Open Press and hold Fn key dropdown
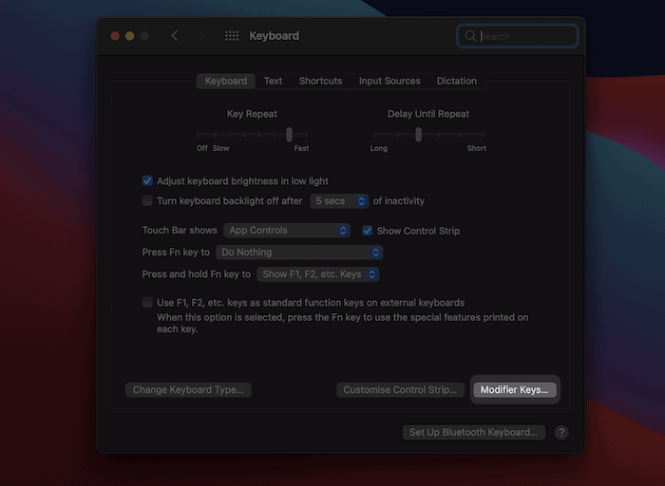This screenshot has width=665, height=486. (317, 274)
